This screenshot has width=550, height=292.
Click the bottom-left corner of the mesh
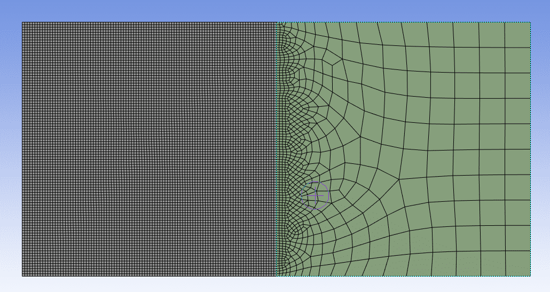click(22, 276)
